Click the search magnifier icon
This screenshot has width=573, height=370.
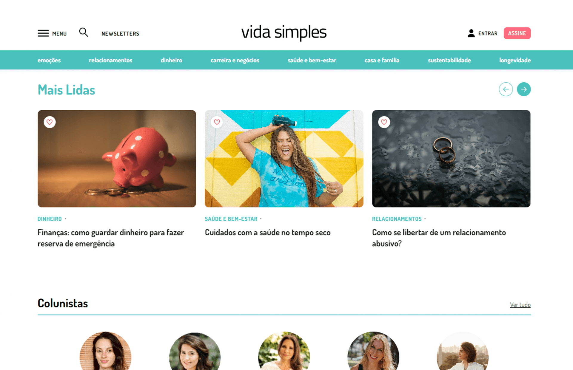coord(84,32)
